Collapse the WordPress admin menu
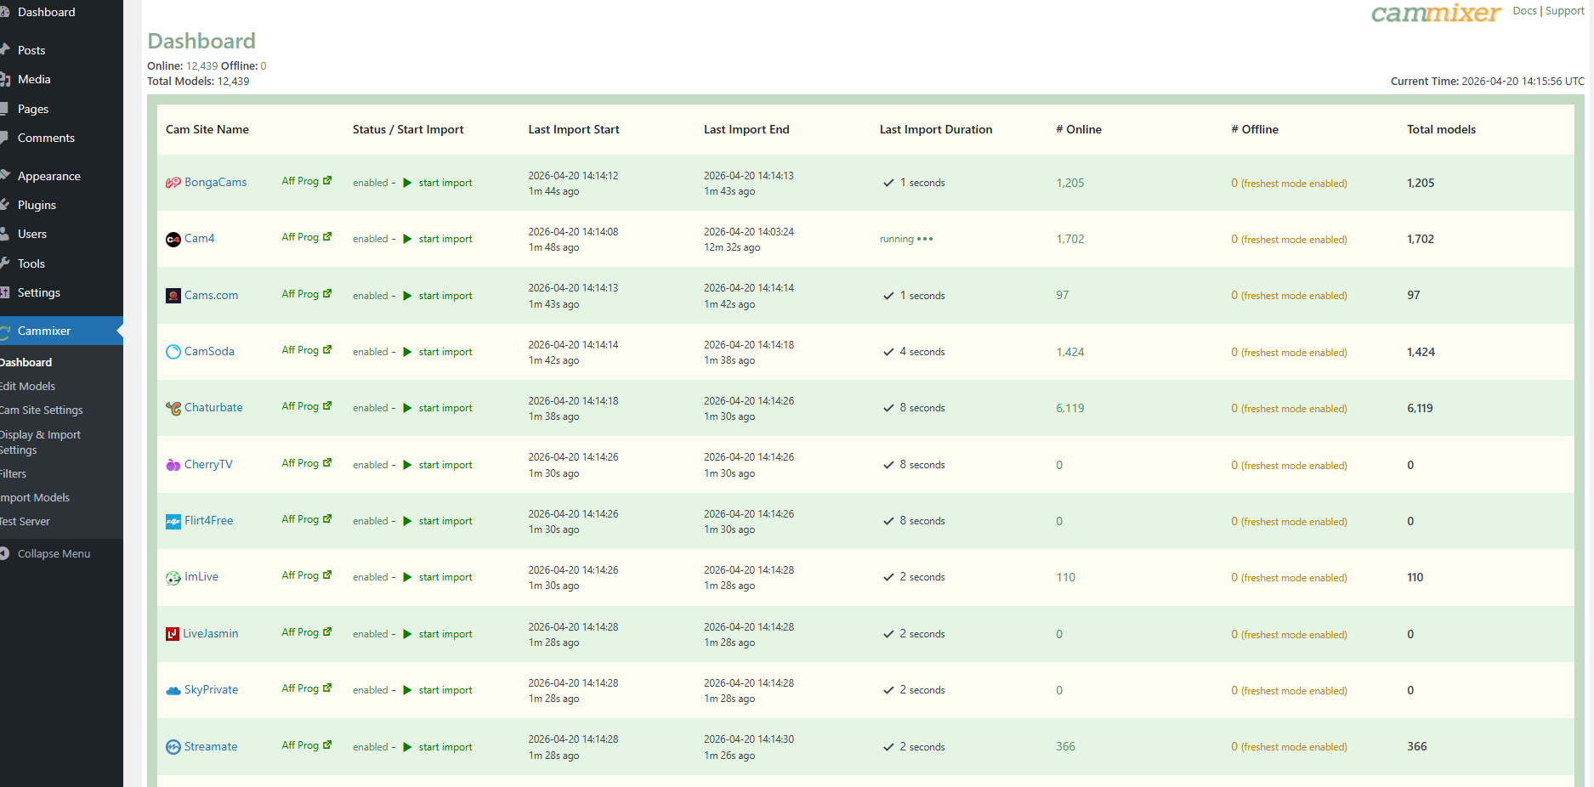Viewport: 1594px width, 787px height. pyautogui.click(x=53, y=553)
